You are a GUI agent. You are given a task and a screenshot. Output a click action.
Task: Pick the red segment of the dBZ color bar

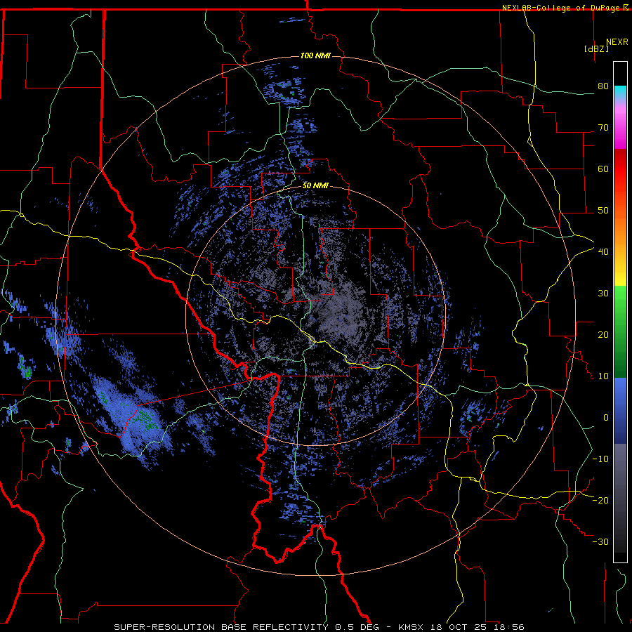click(620, 169)
